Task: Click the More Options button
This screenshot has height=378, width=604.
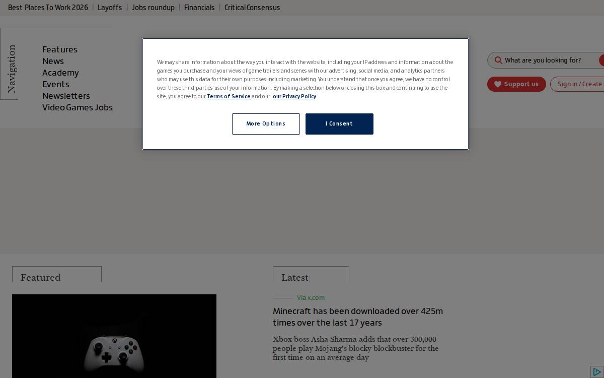Action: point(266,124)
